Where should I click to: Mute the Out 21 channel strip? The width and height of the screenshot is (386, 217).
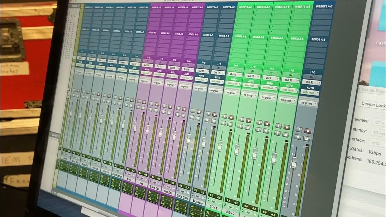pos(266,131)
